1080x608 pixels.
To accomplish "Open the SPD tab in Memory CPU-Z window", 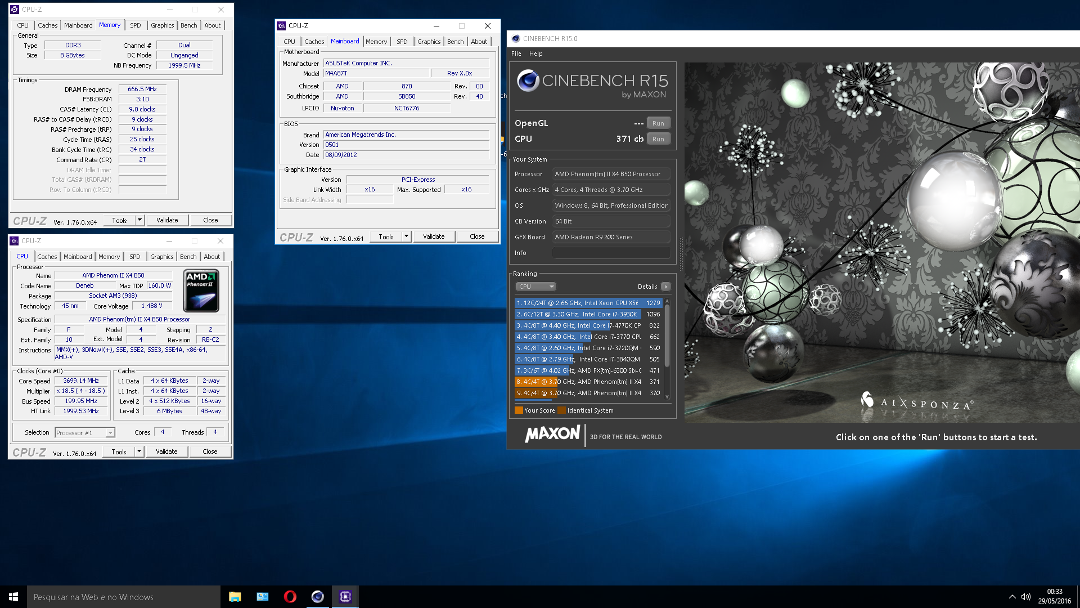I will [x=136, y=25].
